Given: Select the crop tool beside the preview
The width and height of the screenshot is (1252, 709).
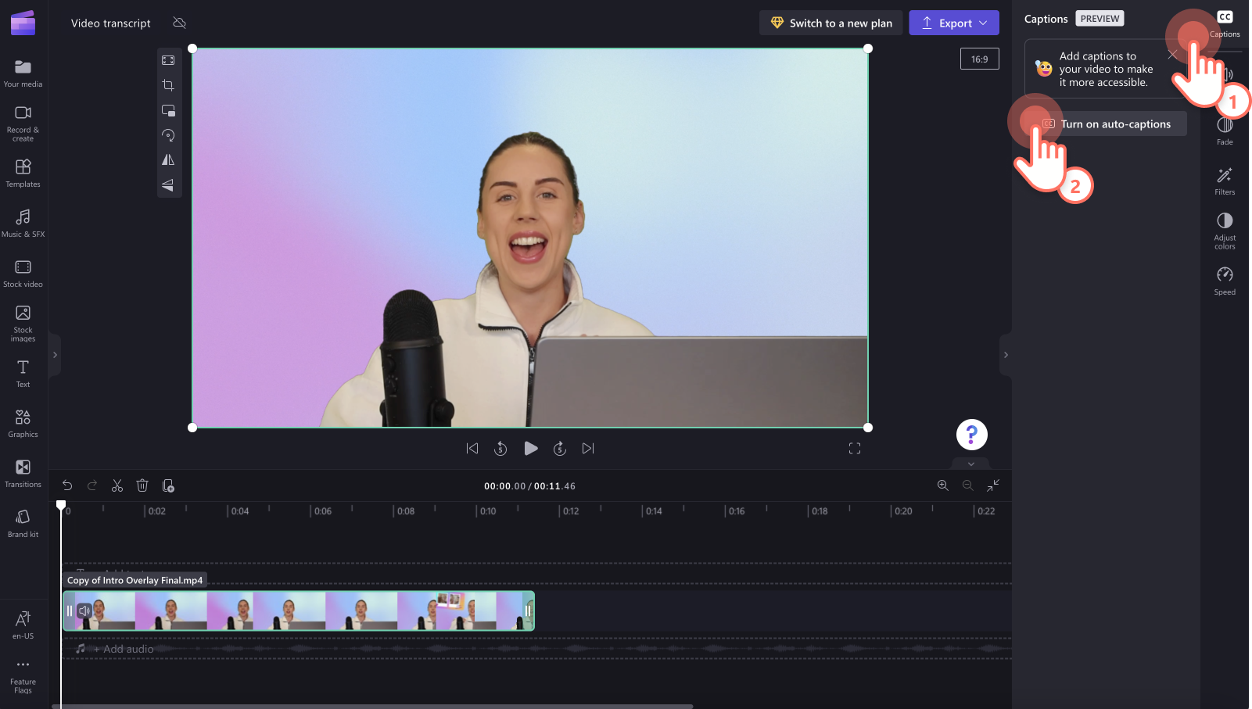Looking at the screenshot, I should click(x=168, y=85).
